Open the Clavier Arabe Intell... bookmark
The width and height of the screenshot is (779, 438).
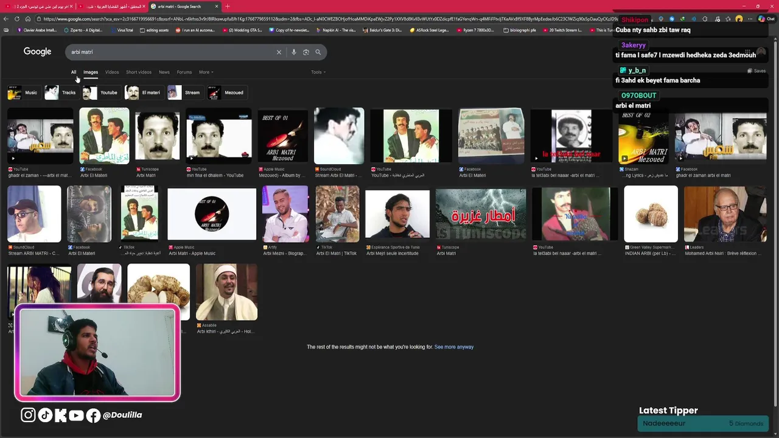(x=37, y=30)
